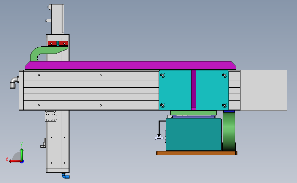
Task: Select the left half of cyan carriage plate
Action: [x=175, y=90]
